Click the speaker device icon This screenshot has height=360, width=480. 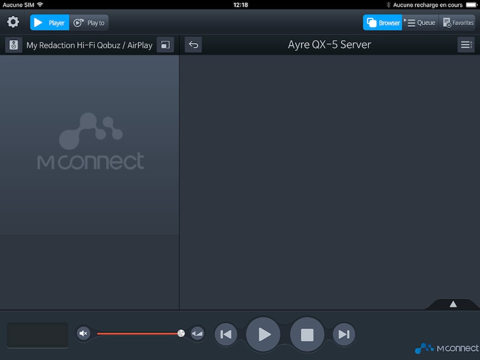coord(13,45)
